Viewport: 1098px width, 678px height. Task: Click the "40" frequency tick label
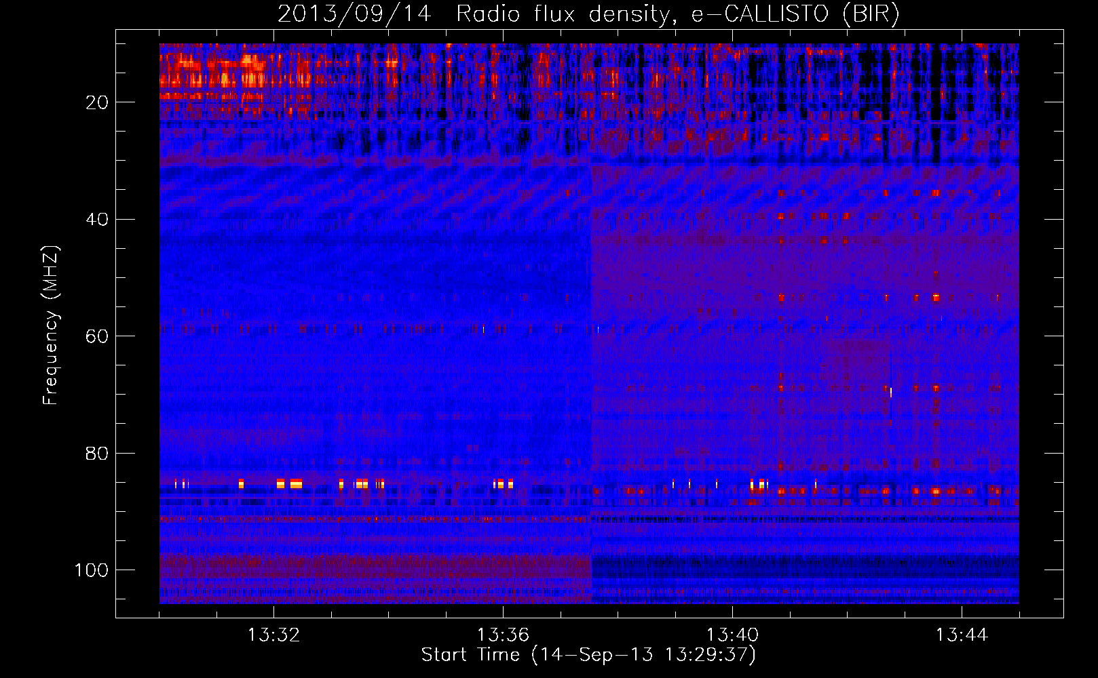pos(98,220)
